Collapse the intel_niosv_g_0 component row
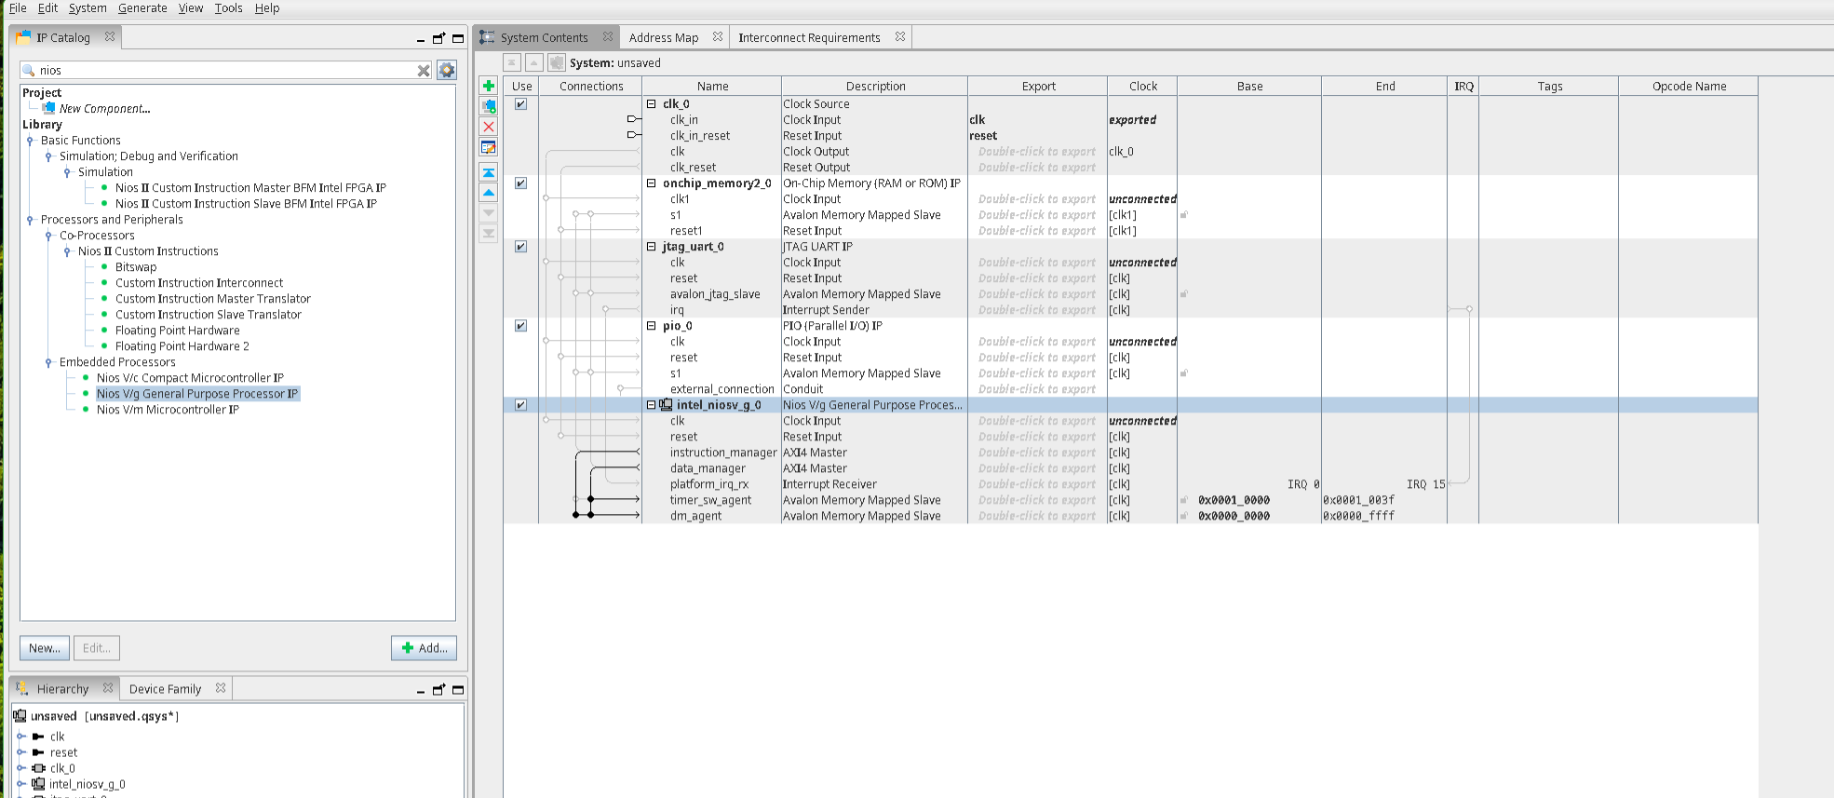The height and width of the screenshot is (798, 1834). click(x=652, y=405)
